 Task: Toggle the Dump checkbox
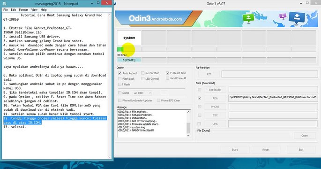pos(120,93)
